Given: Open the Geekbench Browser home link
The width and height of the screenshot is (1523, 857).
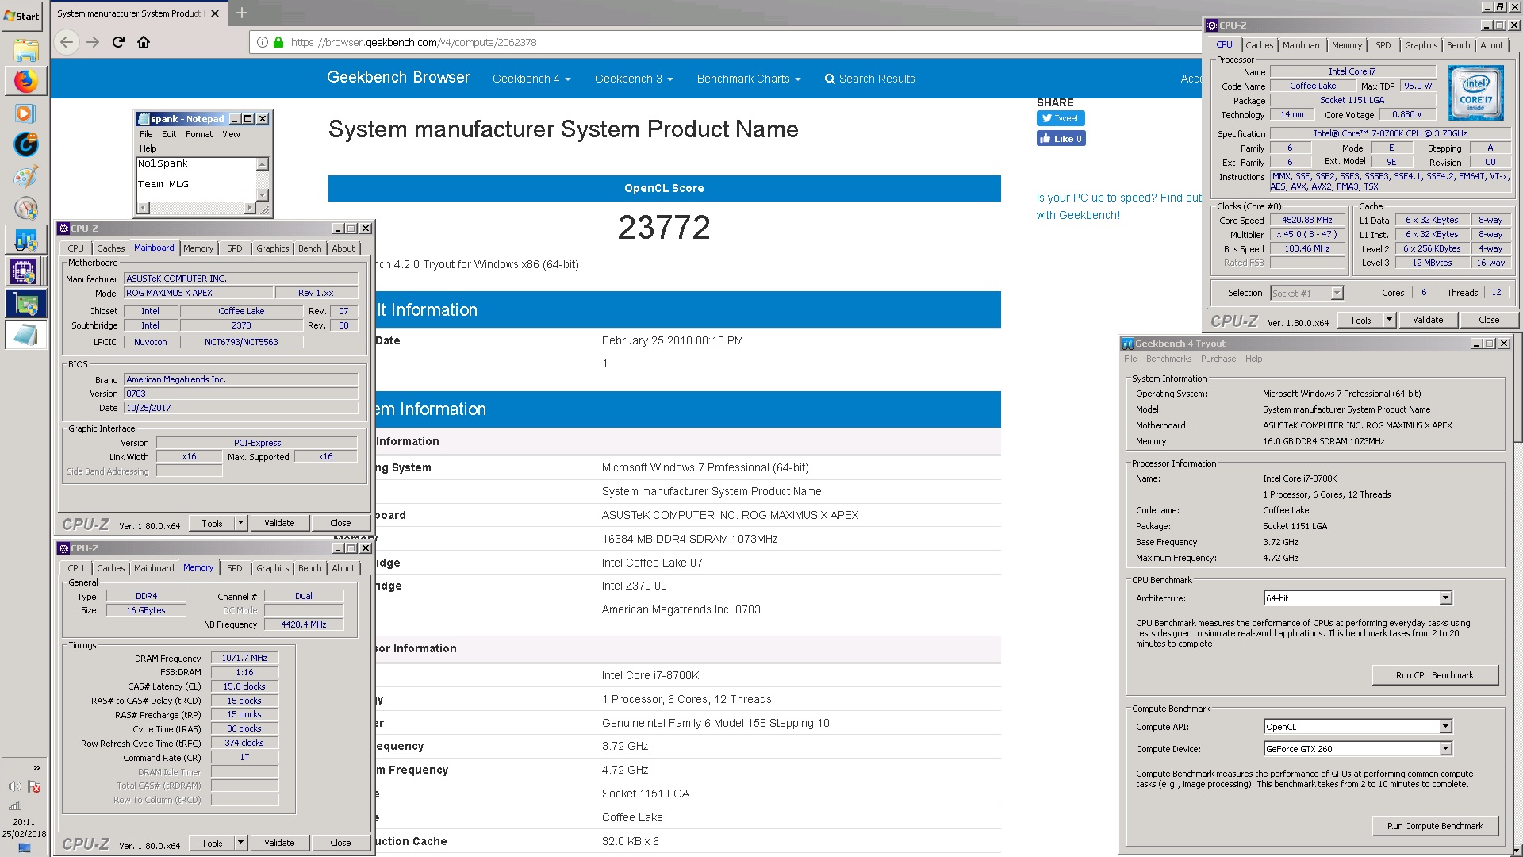Looking at the screenshot, I should (398, 77).
